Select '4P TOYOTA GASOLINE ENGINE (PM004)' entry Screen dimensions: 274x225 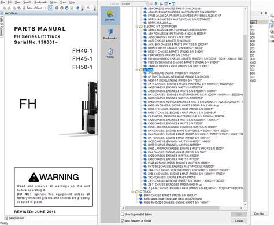[179, 77]
